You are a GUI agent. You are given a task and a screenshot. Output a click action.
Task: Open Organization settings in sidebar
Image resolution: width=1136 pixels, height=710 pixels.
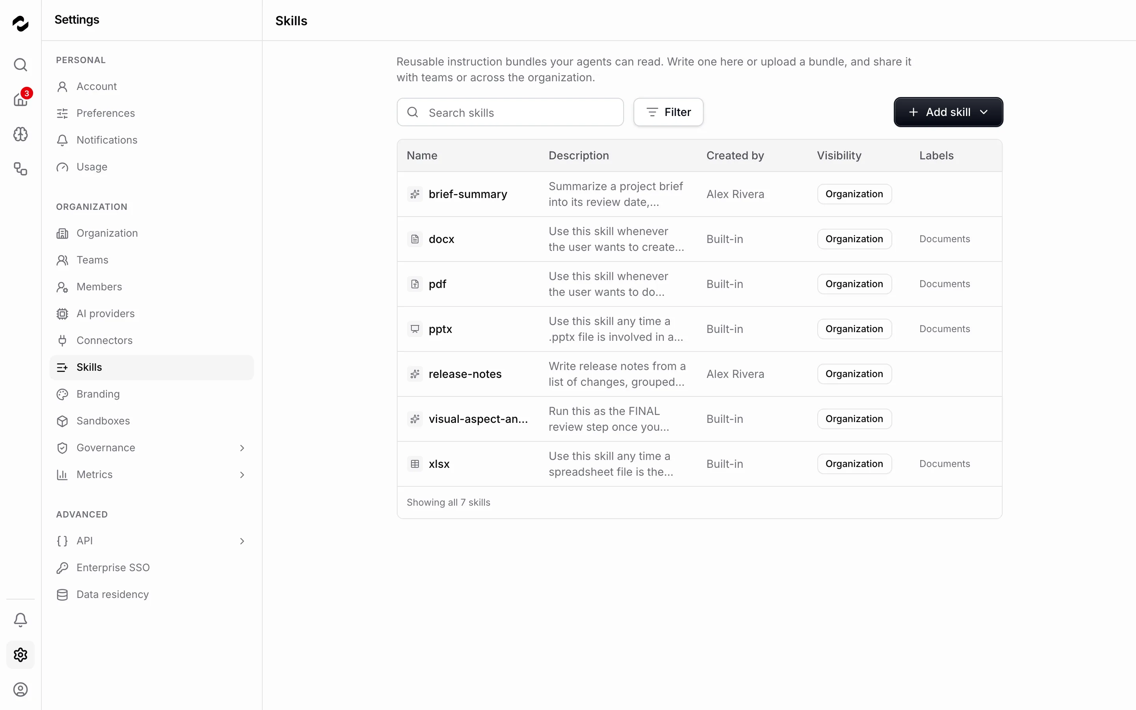coord(151,234)
